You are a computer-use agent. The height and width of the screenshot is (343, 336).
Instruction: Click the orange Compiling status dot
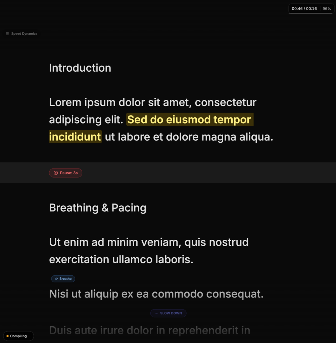pos(7,336)
